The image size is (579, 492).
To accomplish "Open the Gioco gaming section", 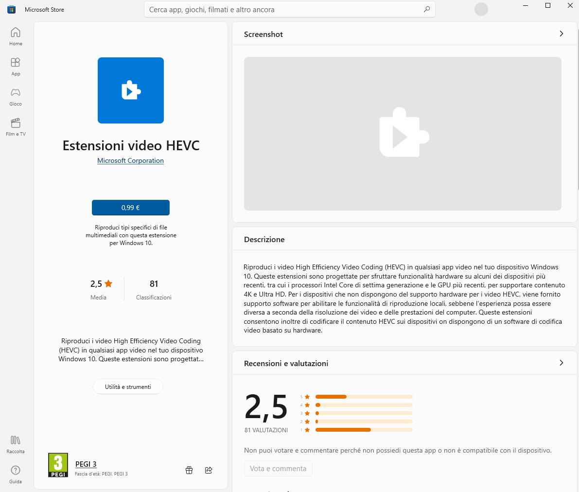I will point(16,97).
